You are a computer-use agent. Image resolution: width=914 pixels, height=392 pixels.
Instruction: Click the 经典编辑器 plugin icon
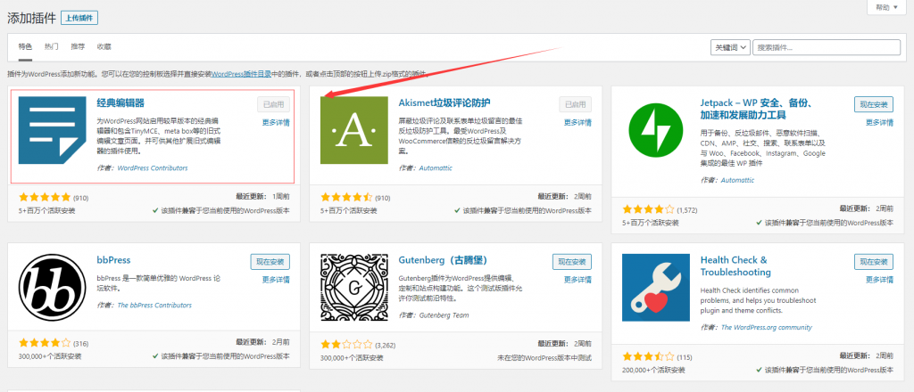pos(53,130)
